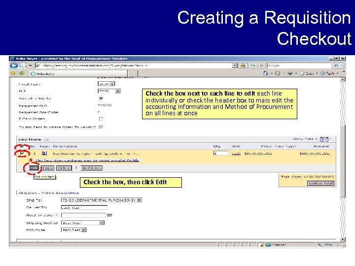Click the each unit link on line 1
355x266 pixels.
click(x=236, y=154)
